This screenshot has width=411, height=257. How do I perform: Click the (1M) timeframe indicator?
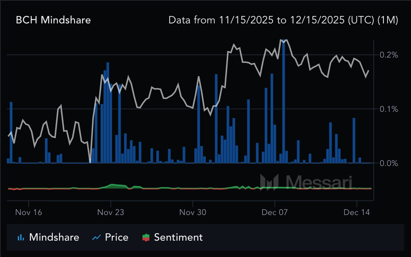pos(388,20)
